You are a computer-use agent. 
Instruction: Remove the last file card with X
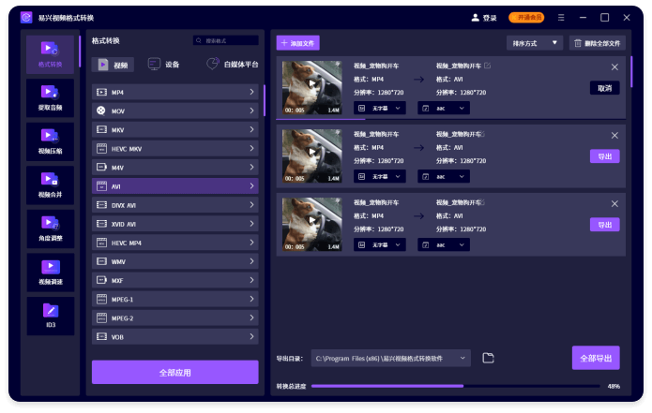coord(614,204)
